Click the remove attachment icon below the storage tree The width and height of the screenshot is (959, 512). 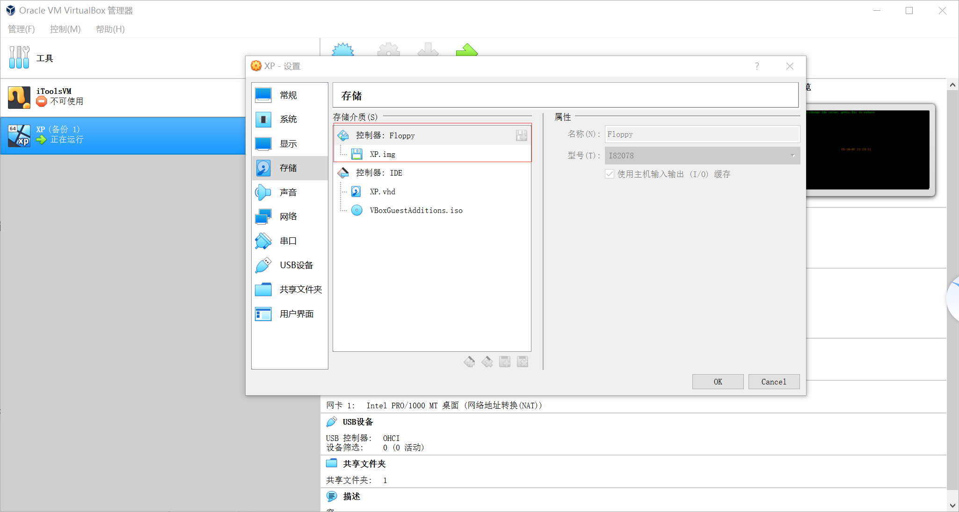523,362
